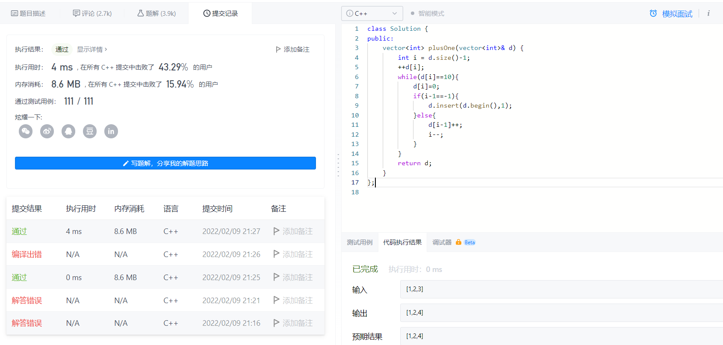
Task: Share result via Weibo icon
Action: coord(47,131)
